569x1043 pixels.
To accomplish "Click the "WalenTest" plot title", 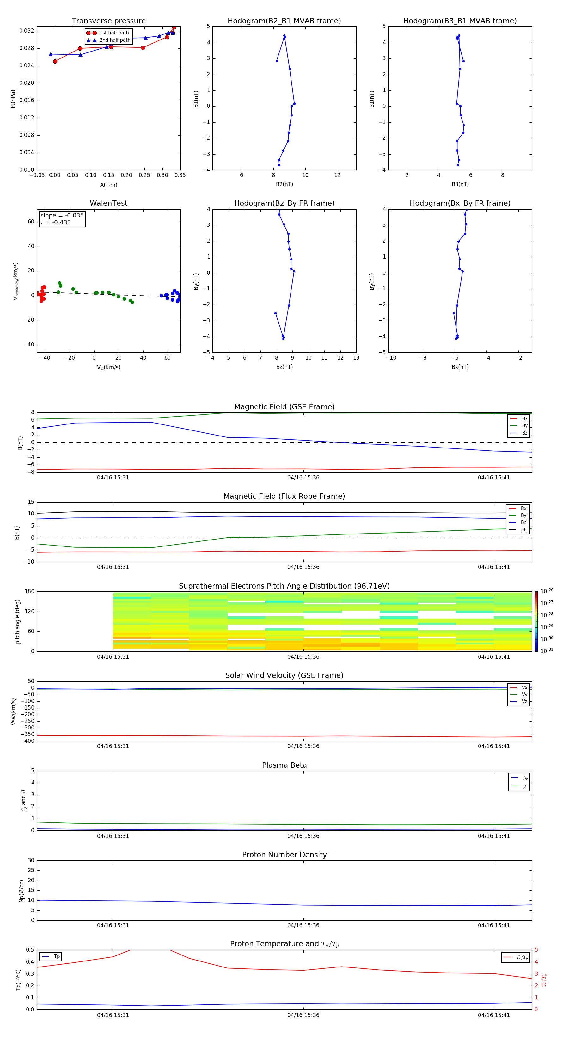I will pyautogui.click(x=108, y=203).
